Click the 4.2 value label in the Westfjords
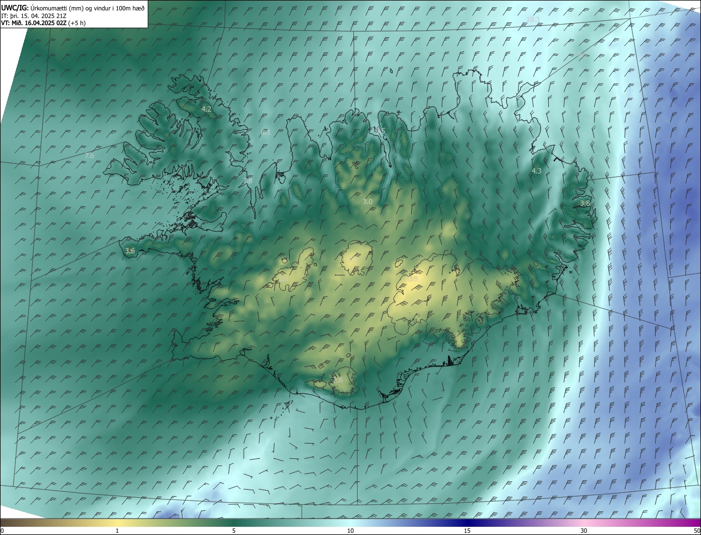This screenshot has height=535, width=701. [206, 109]
